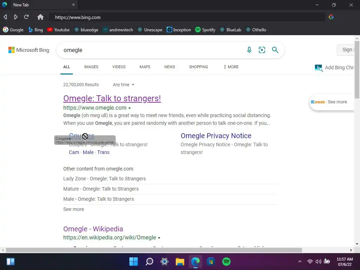Screen dimensions: 360x270
Task: Click Add Bing Chrome extension link
Action: pyautogui.click(x=335, y=67)
